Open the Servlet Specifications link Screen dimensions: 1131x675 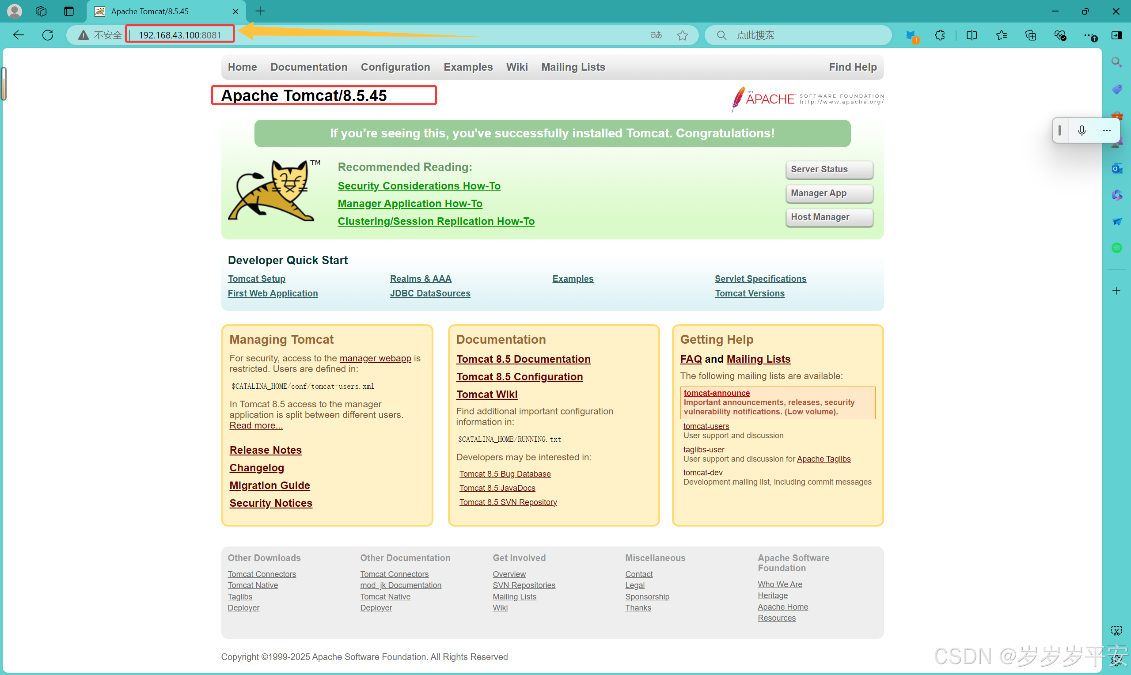760,279
